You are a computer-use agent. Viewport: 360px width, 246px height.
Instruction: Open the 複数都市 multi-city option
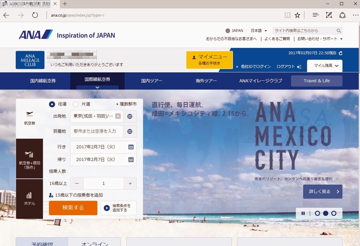point(126,104)
